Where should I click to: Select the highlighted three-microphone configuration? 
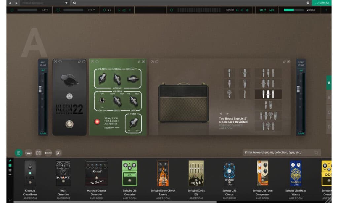[268, 94]
